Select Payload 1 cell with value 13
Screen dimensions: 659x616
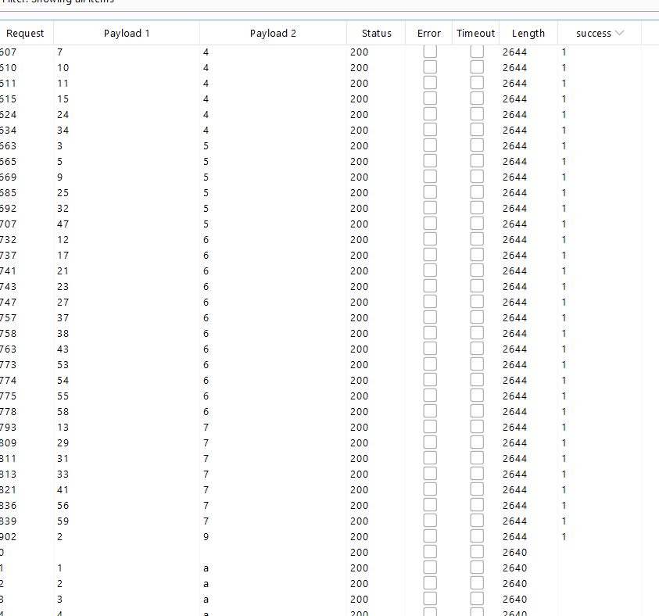coord(63,427)
